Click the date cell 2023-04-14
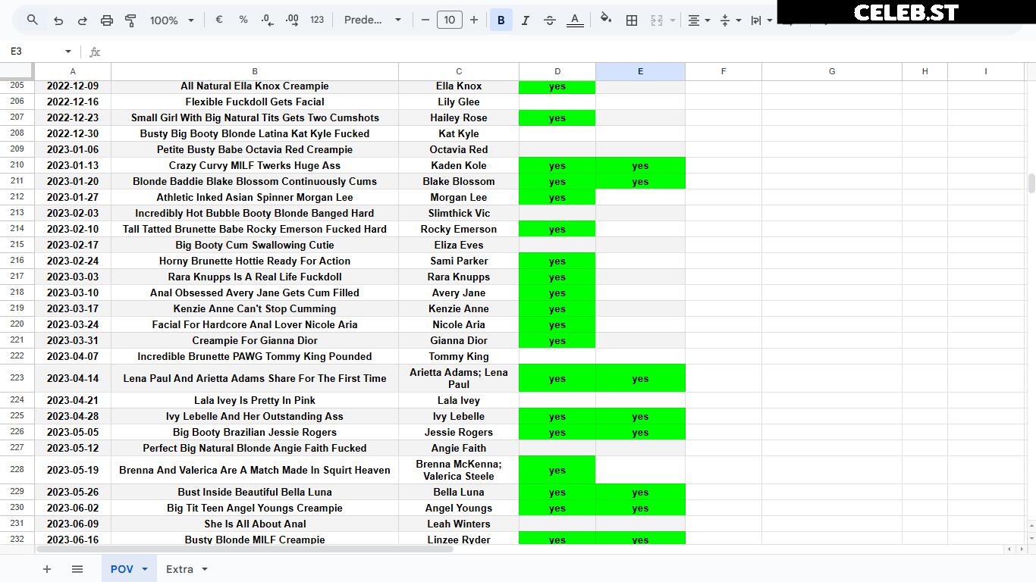Image resolution: width=1036 pixels, height=582 pixels. tap(73, 378)
